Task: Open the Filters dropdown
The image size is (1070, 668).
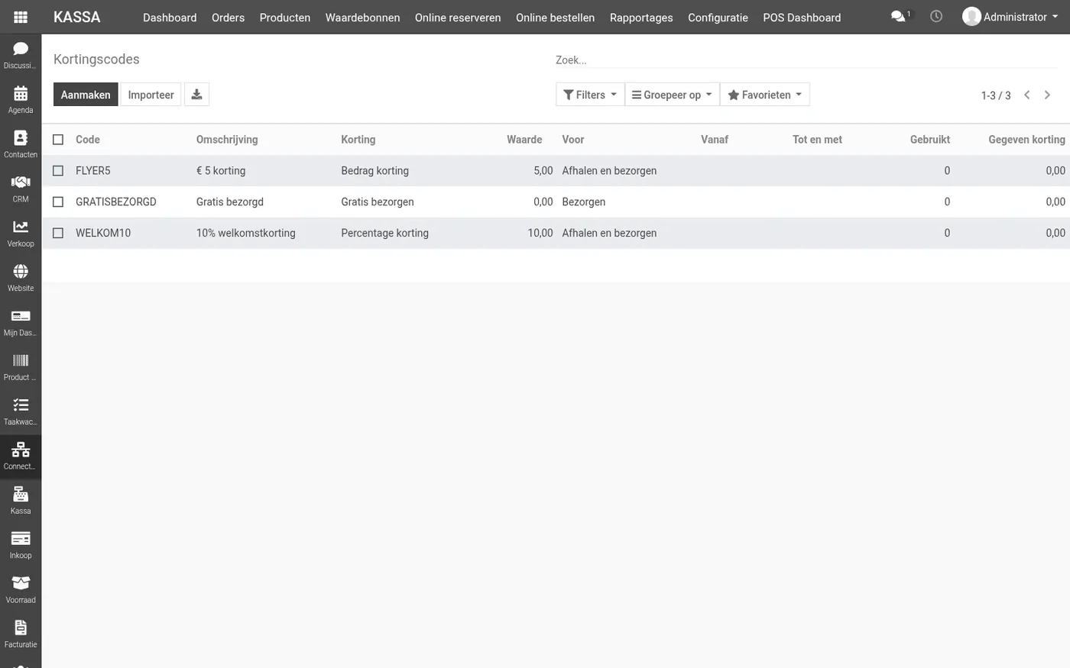Action: (x=590, y=95)
